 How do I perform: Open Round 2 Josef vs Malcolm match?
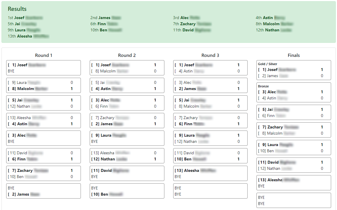tap(127, 68)
